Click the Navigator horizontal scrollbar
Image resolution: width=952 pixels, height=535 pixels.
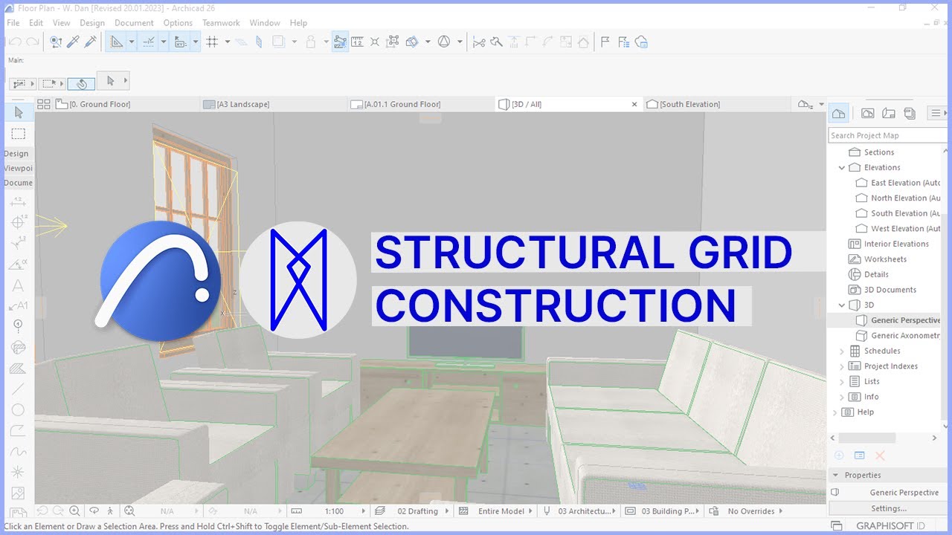point(867,438)
